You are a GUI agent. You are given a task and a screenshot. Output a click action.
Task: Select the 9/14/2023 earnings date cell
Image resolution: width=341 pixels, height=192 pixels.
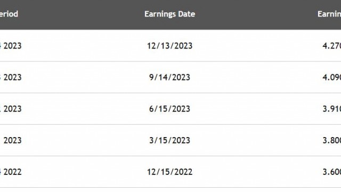coord(169,77)
